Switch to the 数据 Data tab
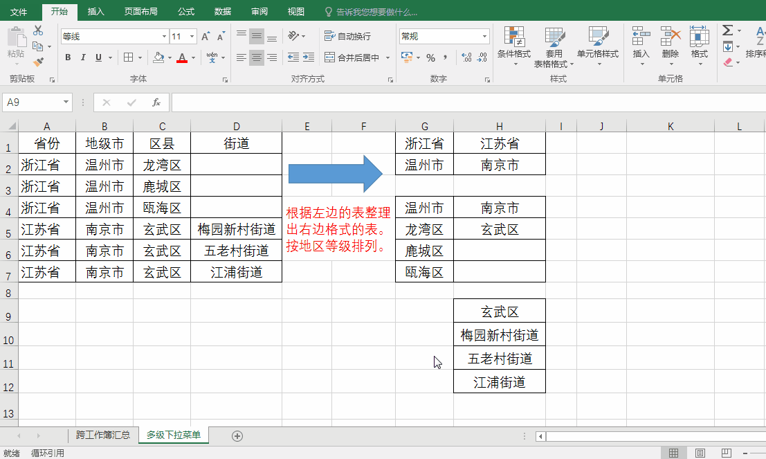The height and width of the screenshot is (459, 766). tap(223, 12)
